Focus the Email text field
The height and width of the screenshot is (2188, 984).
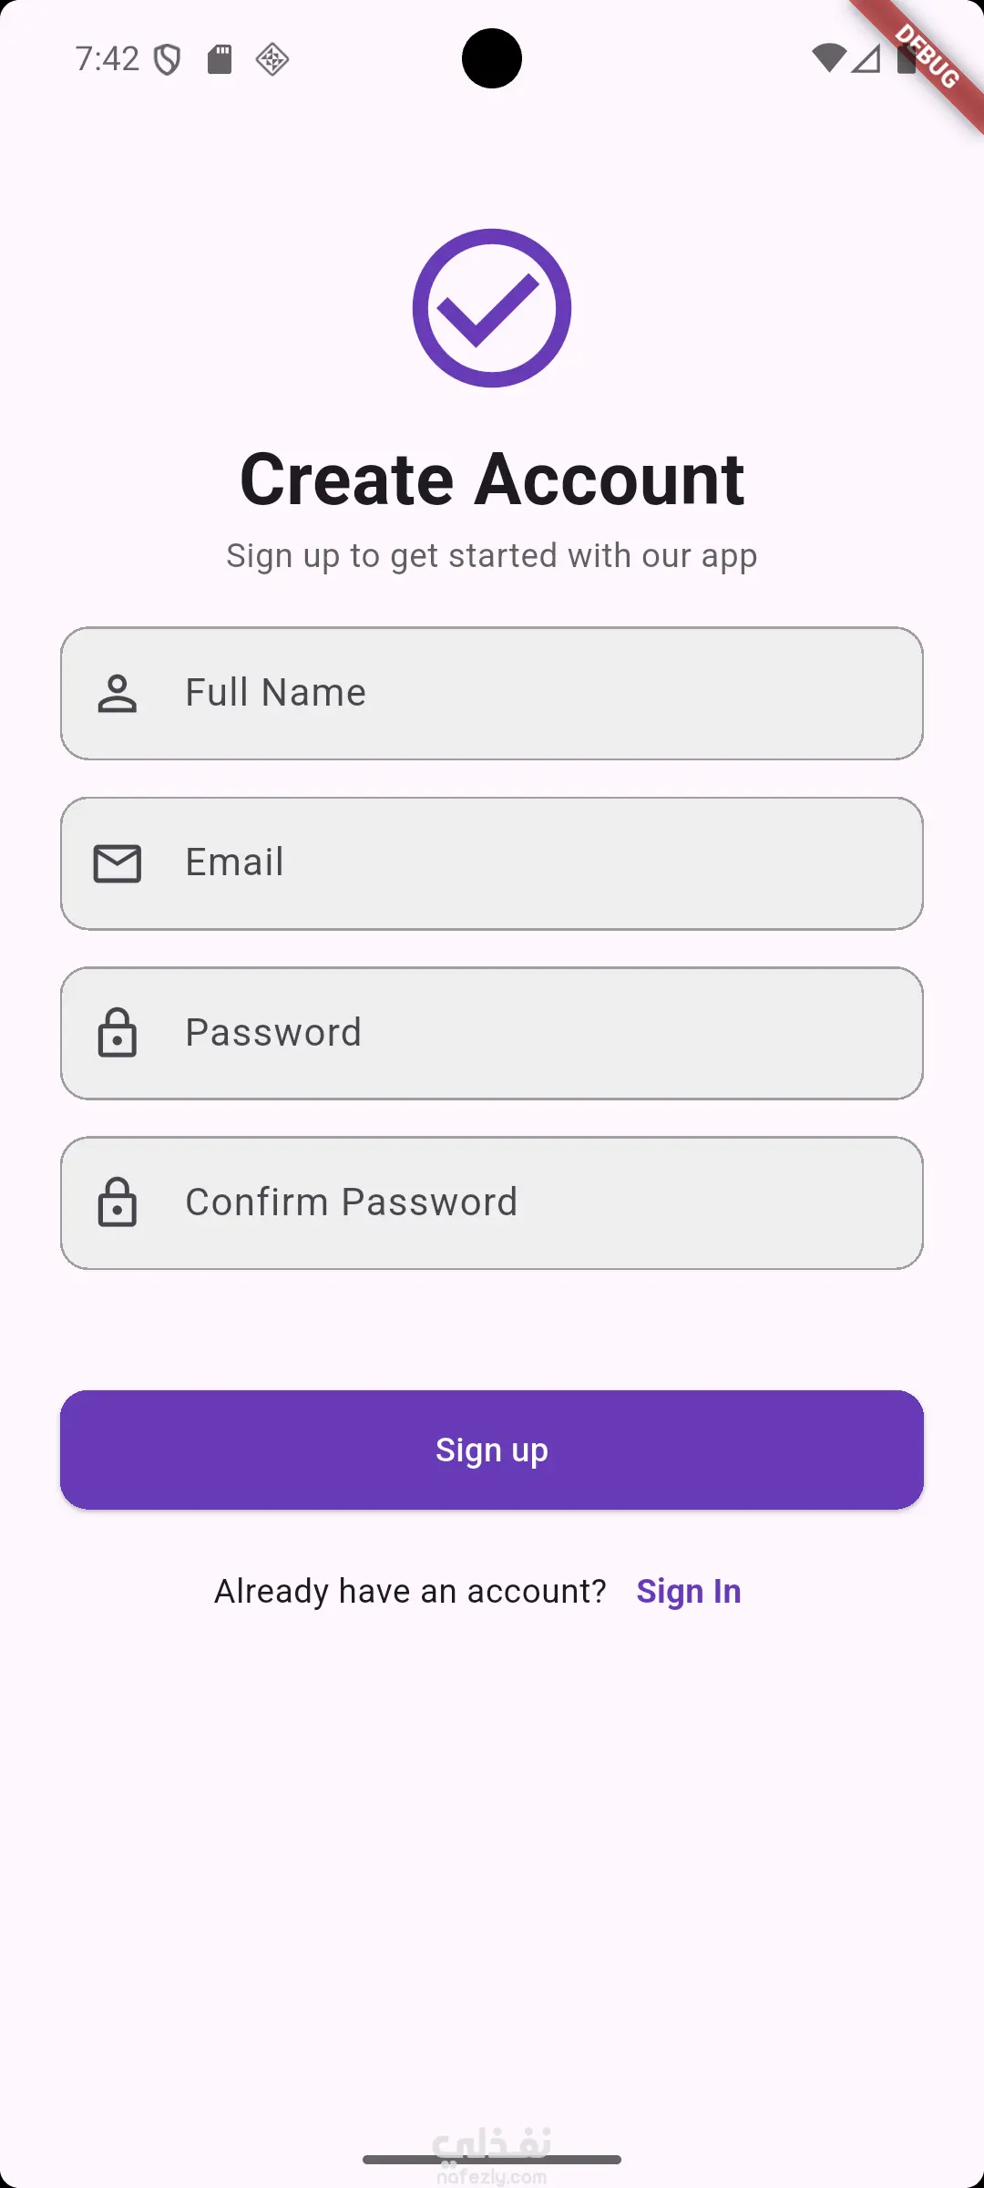(x=547, y=863)
